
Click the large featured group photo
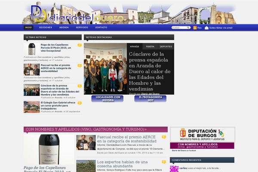click(x=105, y=69)
